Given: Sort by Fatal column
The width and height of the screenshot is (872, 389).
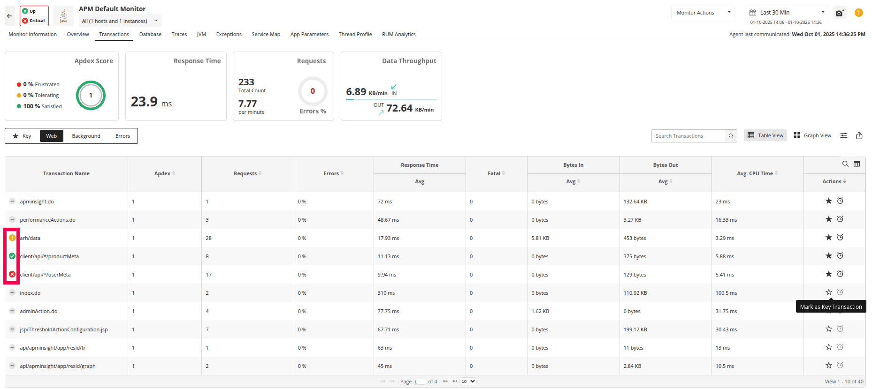Looking at the screenshot, I should (x=497, y=173).
